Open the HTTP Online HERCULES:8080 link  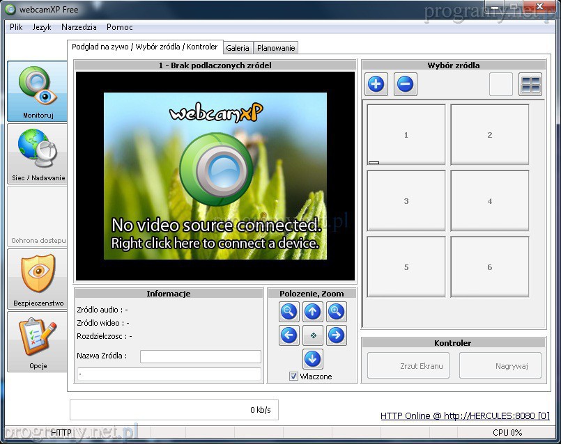point(465,416)
